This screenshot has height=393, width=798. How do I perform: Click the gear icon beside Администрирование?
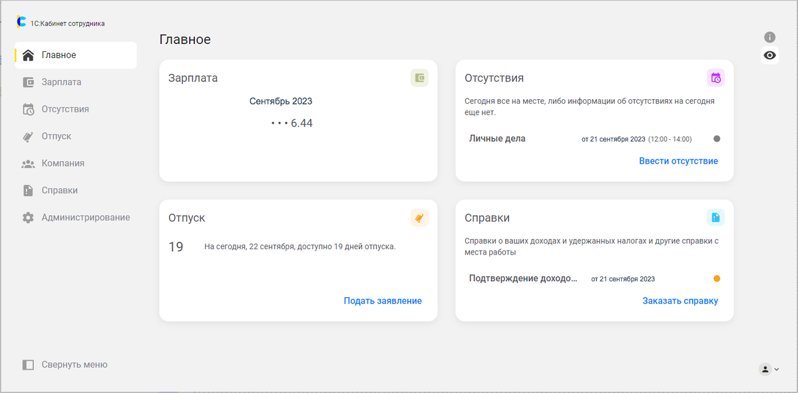(x=28, y=217)
